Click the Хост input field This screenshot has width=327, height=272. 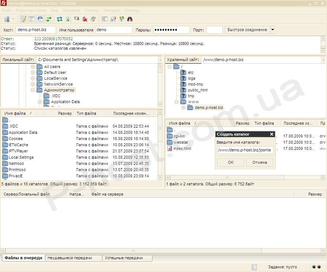(x=36, y=30)
